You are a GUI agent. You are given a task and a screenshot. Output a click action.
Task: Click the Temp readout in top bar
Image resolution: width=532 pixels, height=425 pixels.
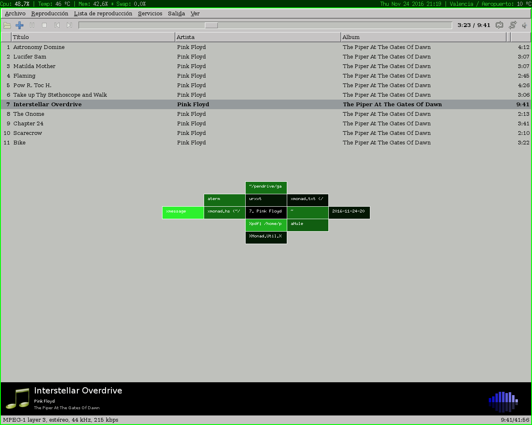click(54, 4)
